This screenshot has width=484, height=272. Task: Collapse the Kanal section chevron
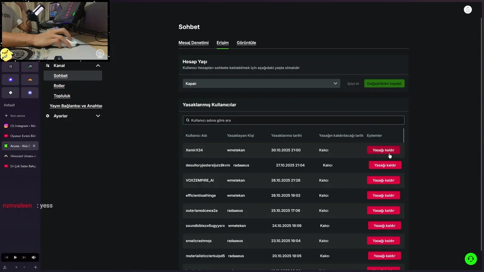[98, 66]
